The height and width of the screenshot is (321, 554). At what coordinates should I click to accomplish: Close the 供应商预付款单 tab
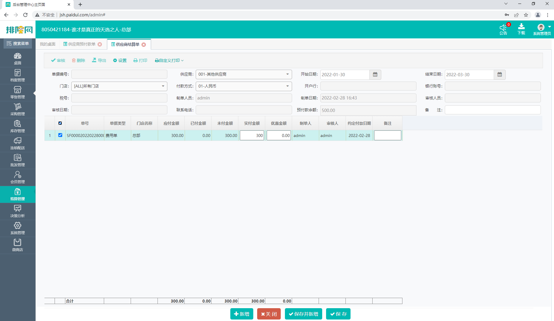pyautogui.click(x=100, y=44)
